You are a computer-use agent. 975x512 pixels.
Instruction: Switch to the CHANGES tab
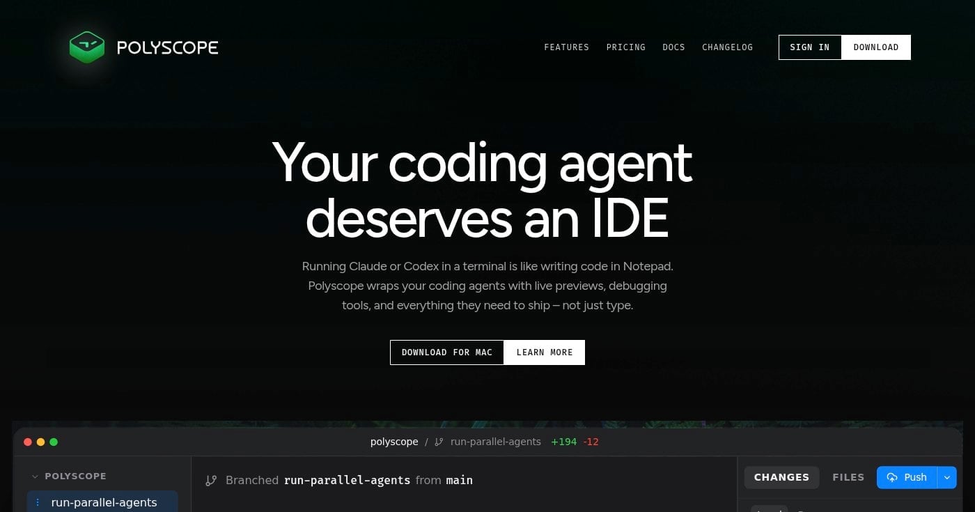click(x=781, y=477)
